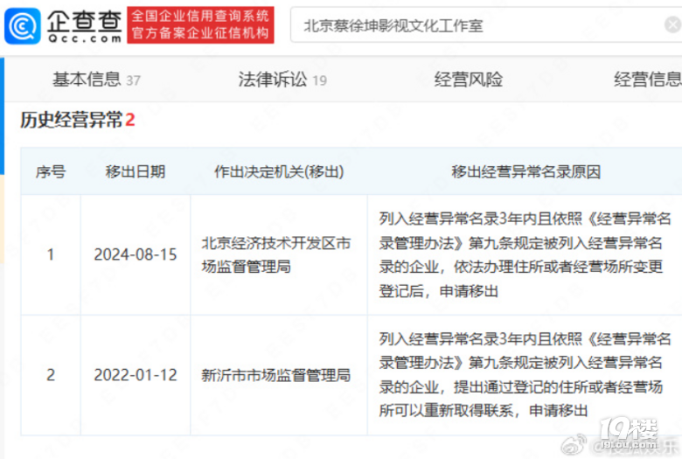Click the date 2024-08-15 cell

(136, 254)
